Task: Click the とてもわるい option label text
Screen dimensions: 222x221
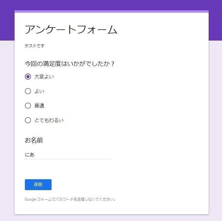Action: click(x=49, y=120)
